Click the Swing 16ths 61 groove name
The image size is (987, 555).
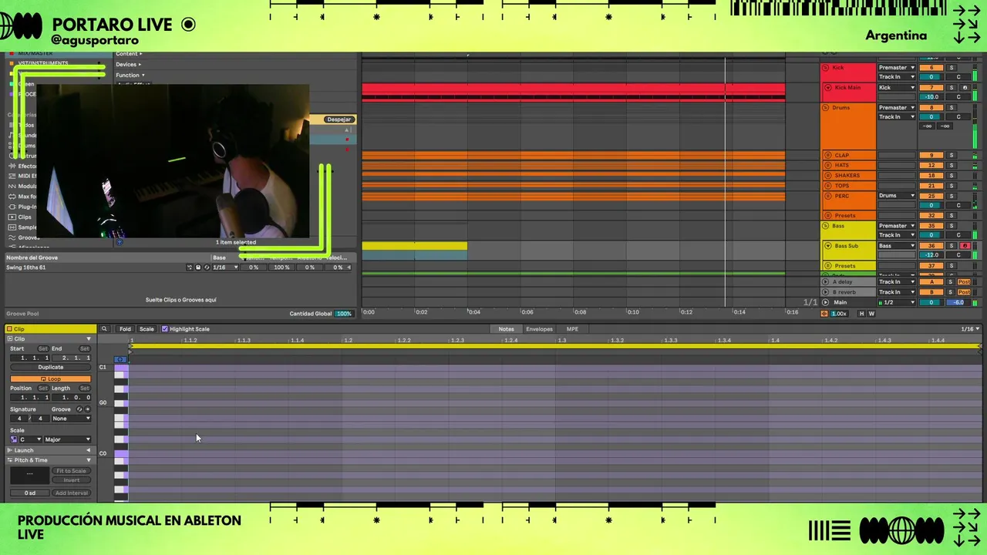tap(26, 267)
